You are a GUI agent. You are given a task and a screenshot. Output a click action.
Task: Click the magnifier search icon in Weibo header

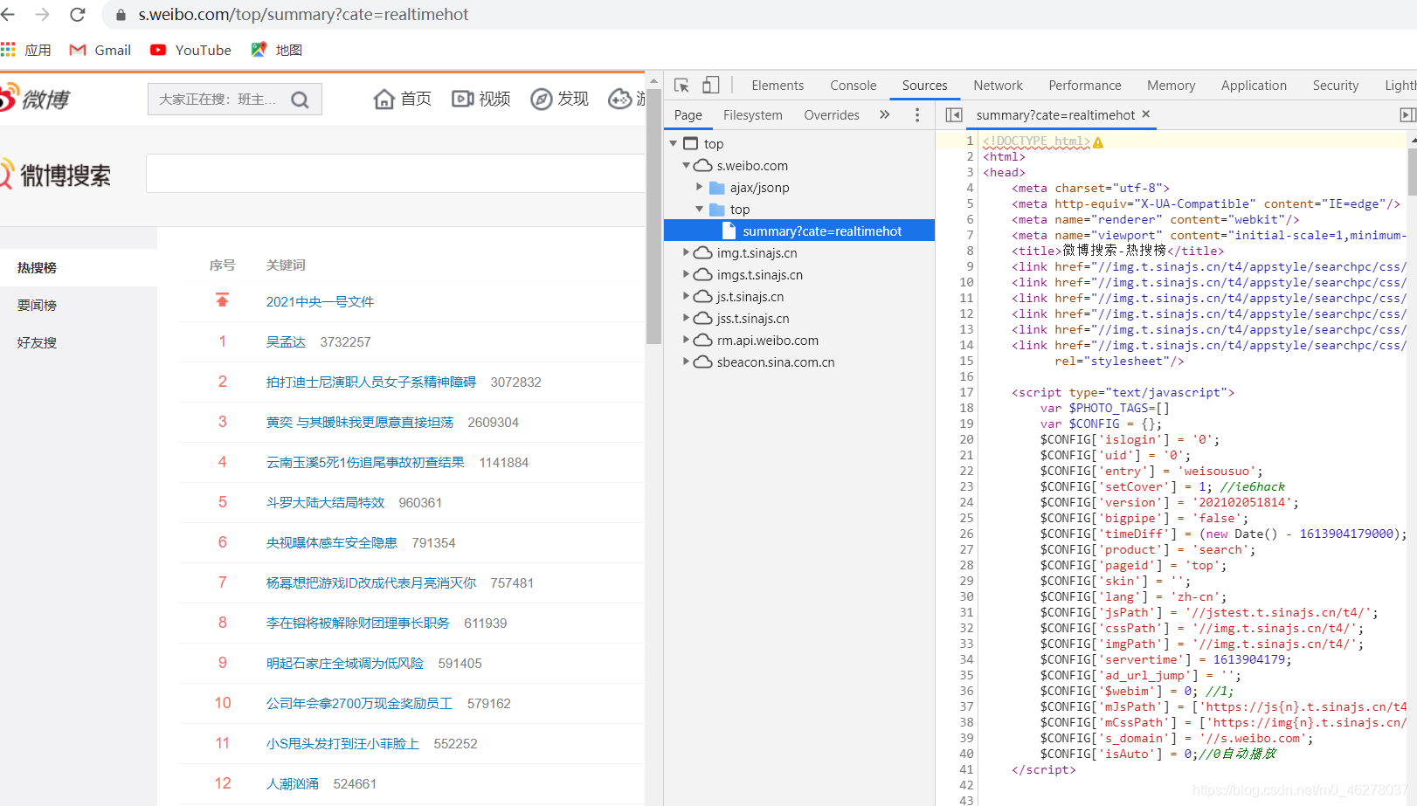tap(300, 100)
